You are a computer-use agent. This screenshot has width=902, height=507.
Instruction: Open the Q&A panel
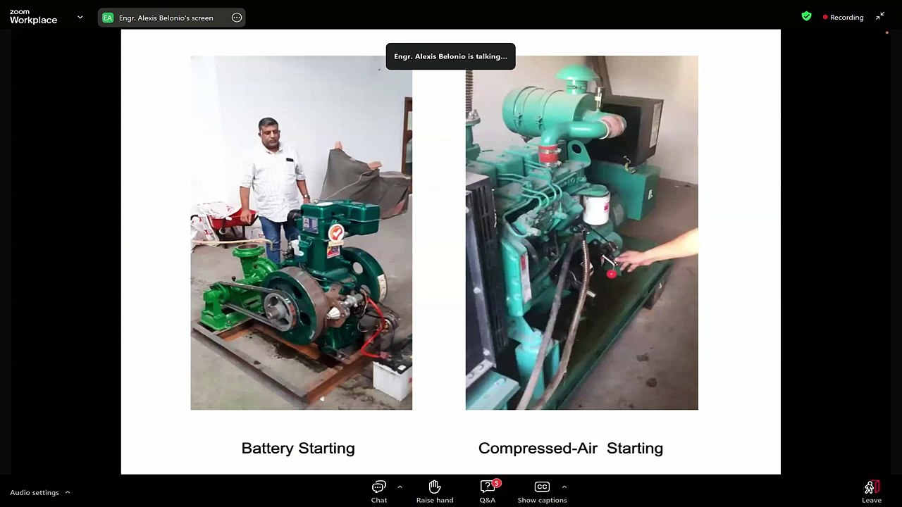coord(487,491)
